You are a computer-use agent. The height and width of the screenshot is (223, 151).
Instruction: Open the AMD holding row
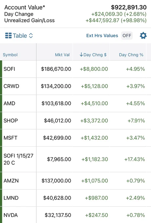(x=75, y=103)
